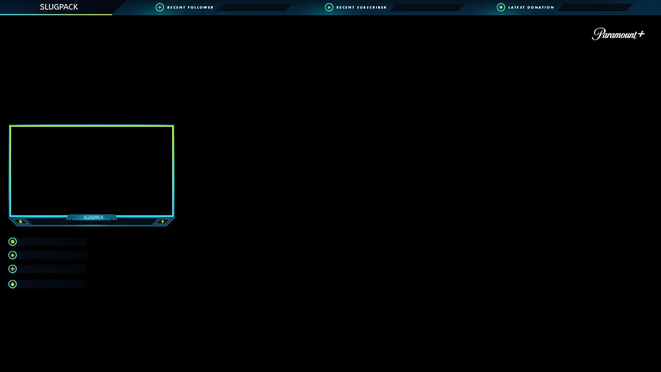This screenshot has width=661, height=372.
Task: Click the empty name field after Recent Subscriber
Action: pyautogui.click(x=428, y=7)
